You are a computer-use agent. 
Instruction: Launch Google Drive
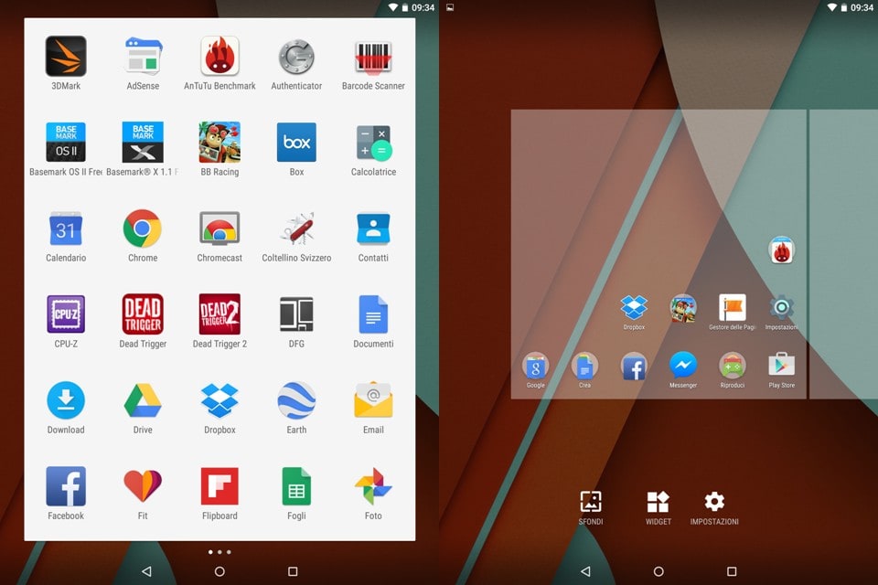coord(143,400)
